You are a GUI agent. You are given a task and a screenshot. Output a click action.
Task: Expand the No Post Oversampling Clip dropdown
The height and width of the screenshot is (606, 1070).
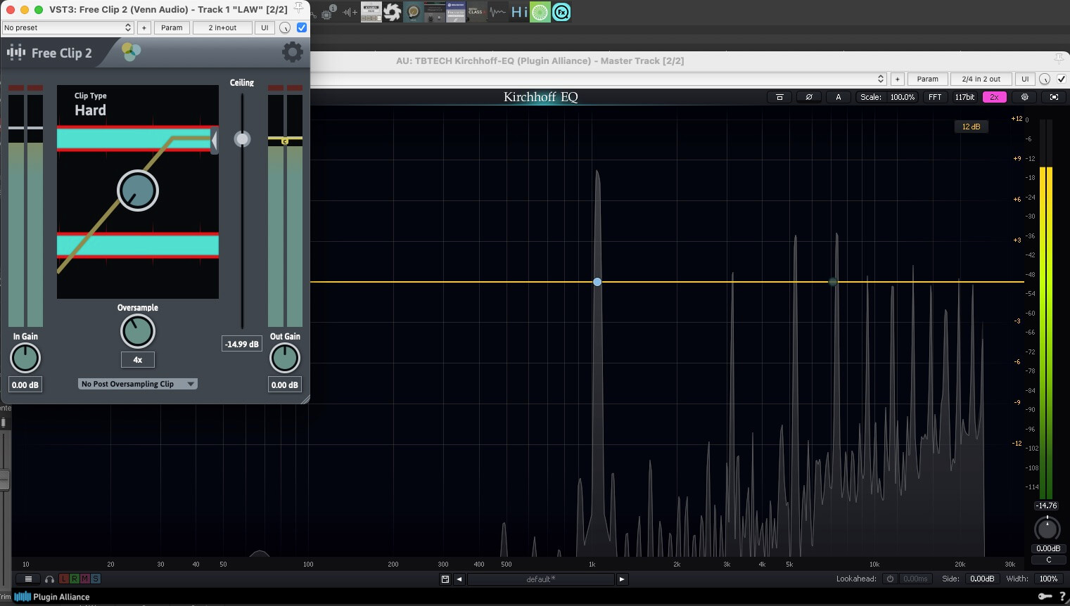click(137, 384)
